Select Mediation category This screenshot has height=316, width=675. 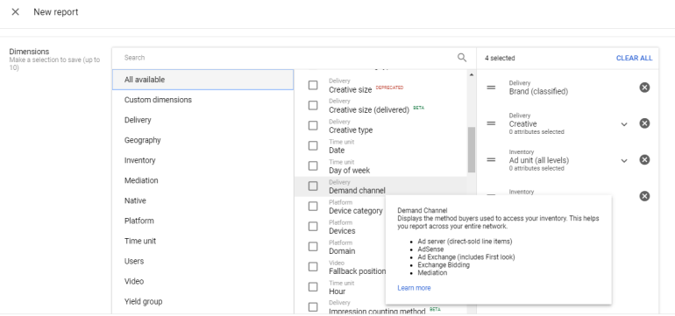202,180
